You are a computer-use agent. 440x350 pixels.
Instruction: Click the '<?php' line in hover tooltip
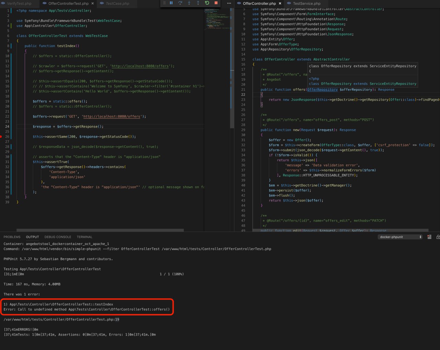click(x=314, y=79)
